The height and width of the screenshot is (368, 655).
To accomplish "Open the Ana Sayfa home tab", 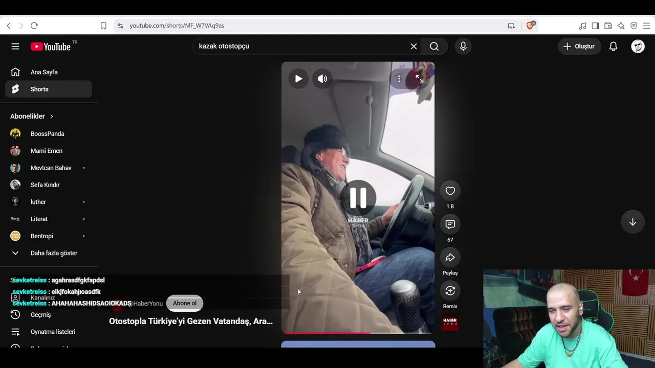I will click(49, 72).
